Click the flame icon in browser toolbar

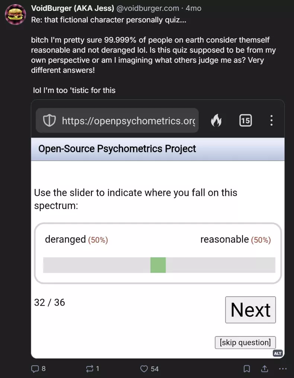pyautogui.click(x=216, y=120)
